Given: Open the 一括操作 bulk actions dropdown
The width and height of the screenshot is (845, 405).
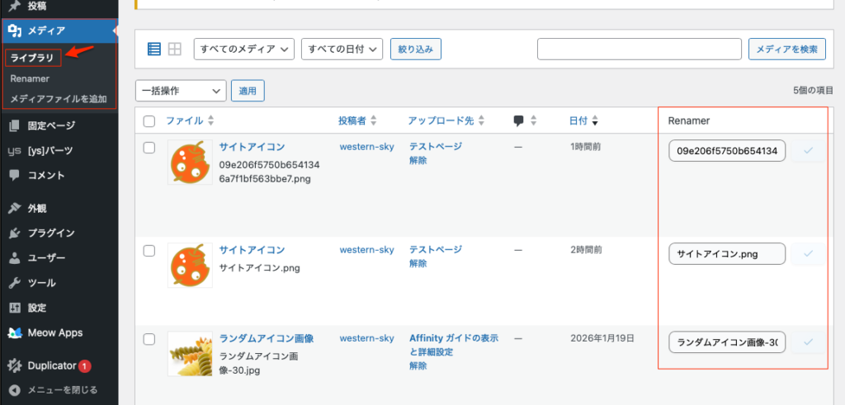Looking at the screenshot, I should (181, 91).
